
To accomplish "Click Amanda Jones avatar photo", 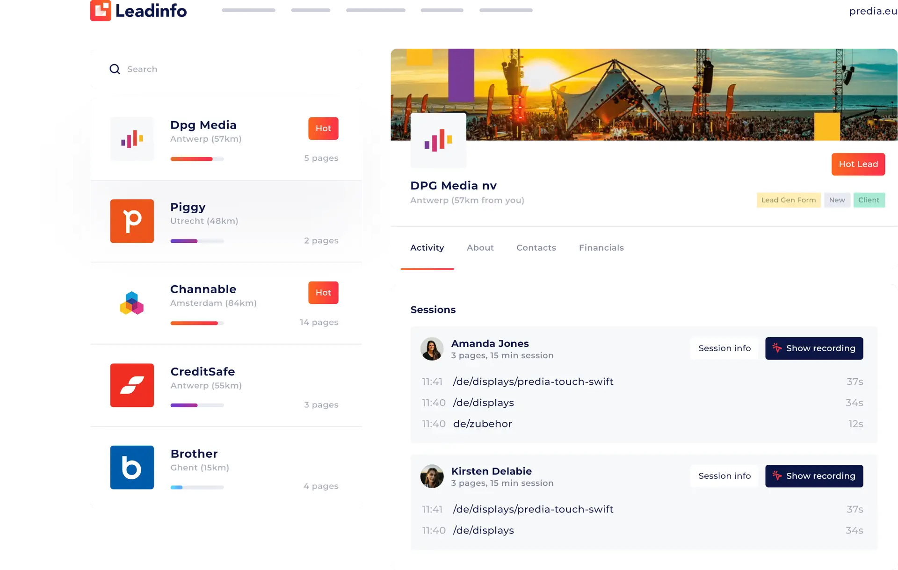I will coord(432,349).
